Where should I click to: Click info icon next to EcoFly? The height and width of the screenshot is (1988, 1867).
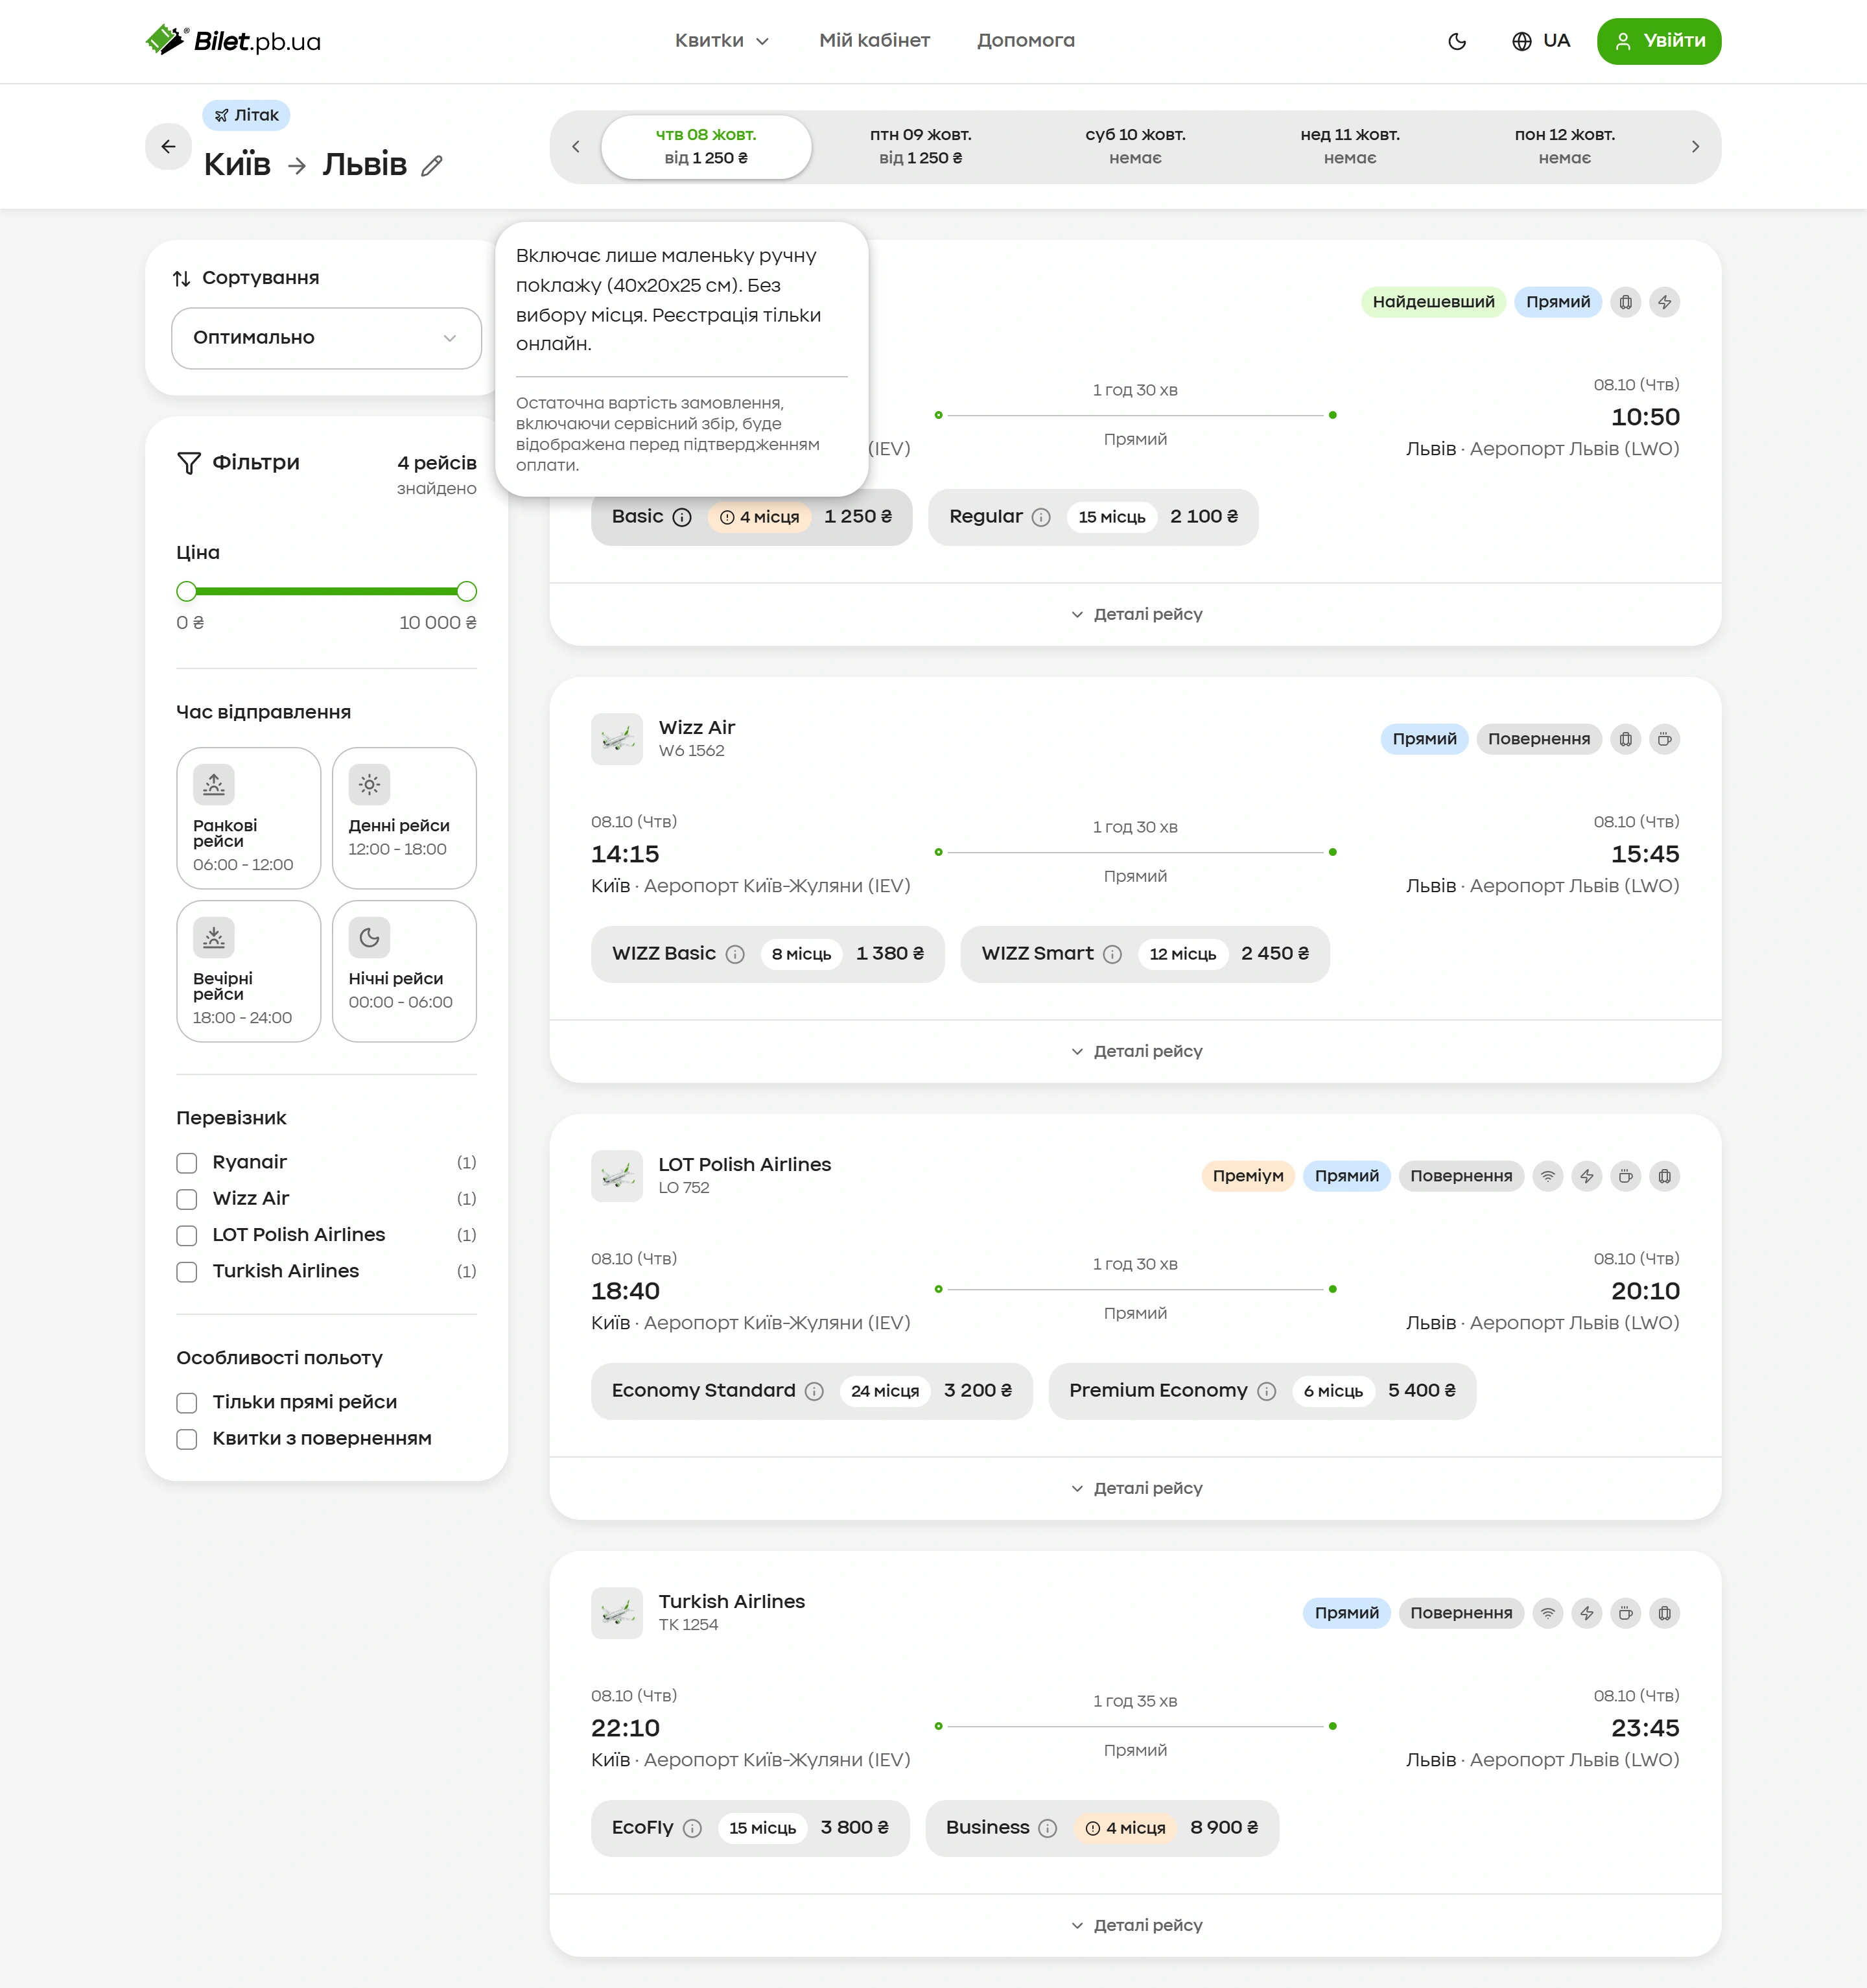click(692, 1828)
